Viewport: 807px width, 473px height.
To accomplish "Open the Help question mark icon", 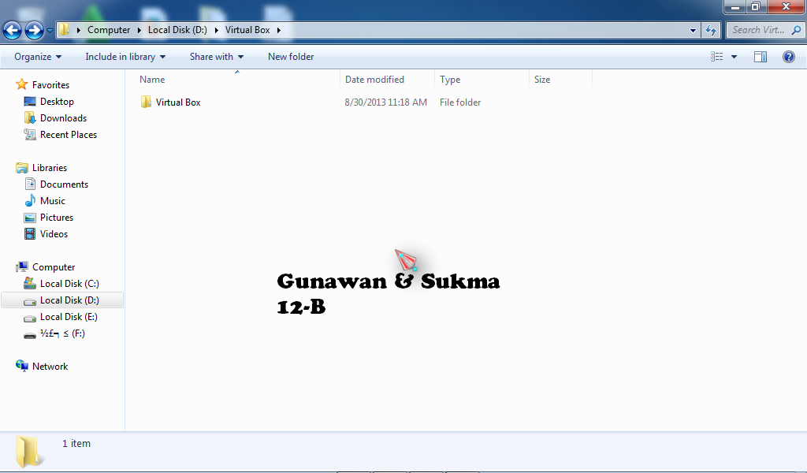I will 790,56.
